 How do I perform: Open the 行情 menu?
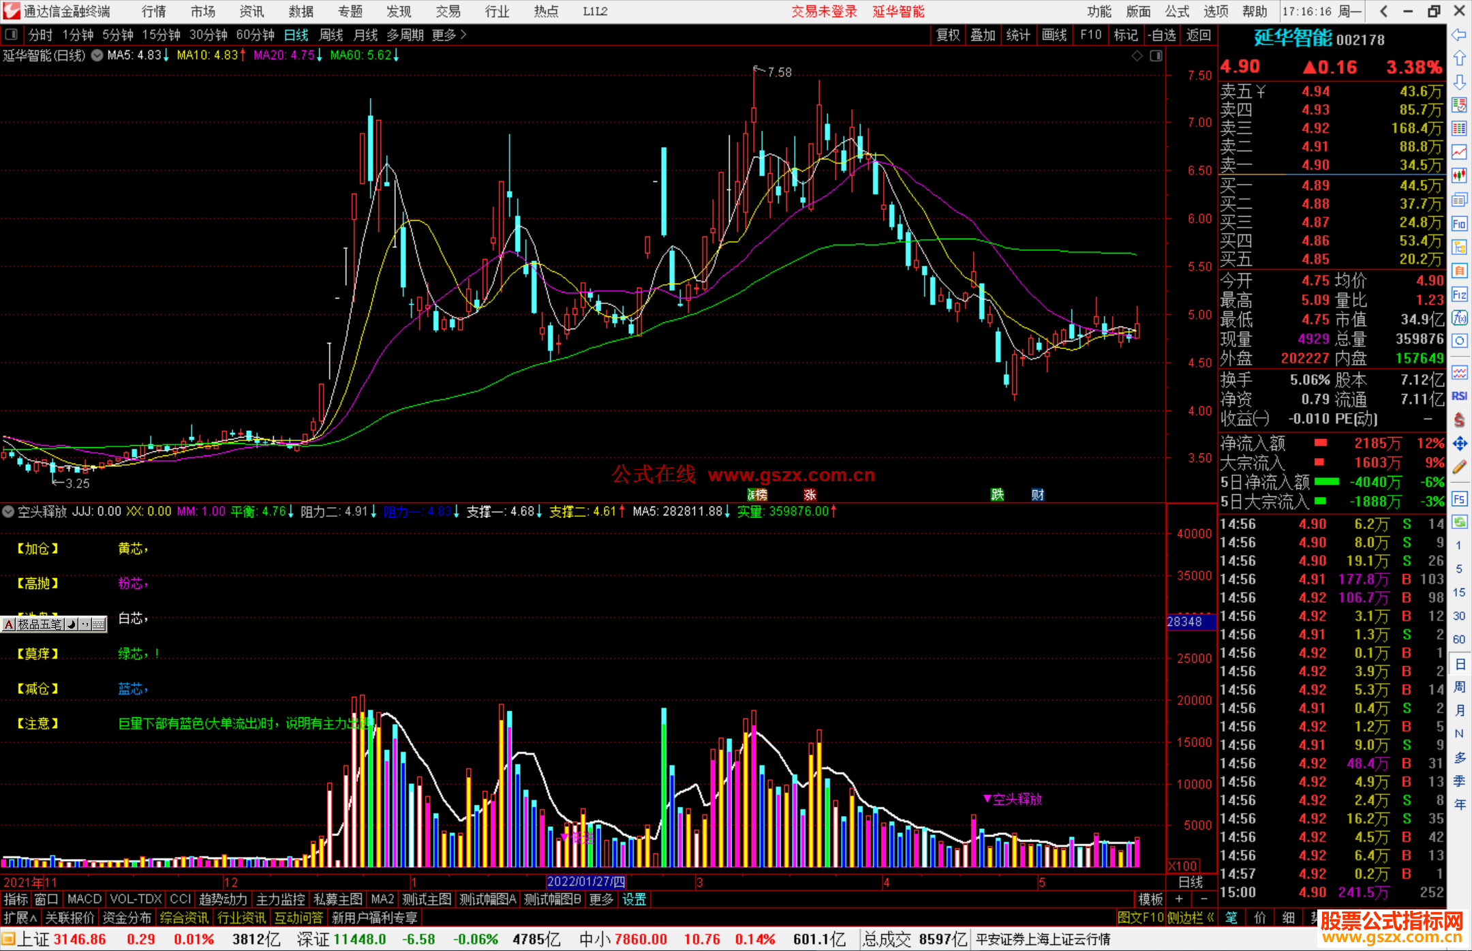(x=154, y=12)
